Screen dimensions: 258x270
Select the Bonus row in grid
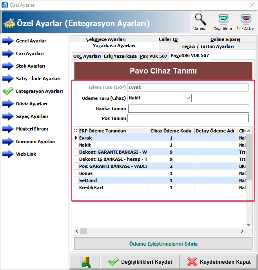click(160, 173)
